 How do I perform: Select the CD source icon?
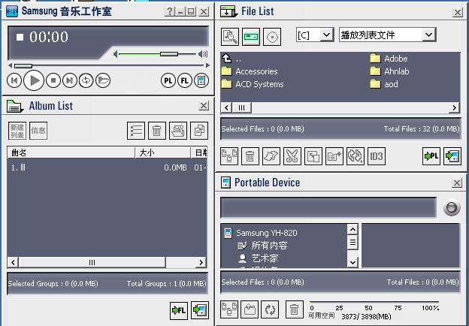coord(272,37)
